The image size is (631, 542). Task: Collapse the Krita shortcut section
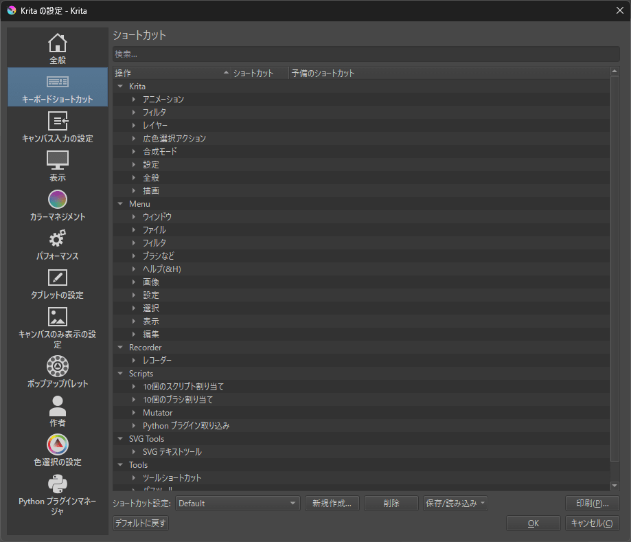tap(120, 86)
